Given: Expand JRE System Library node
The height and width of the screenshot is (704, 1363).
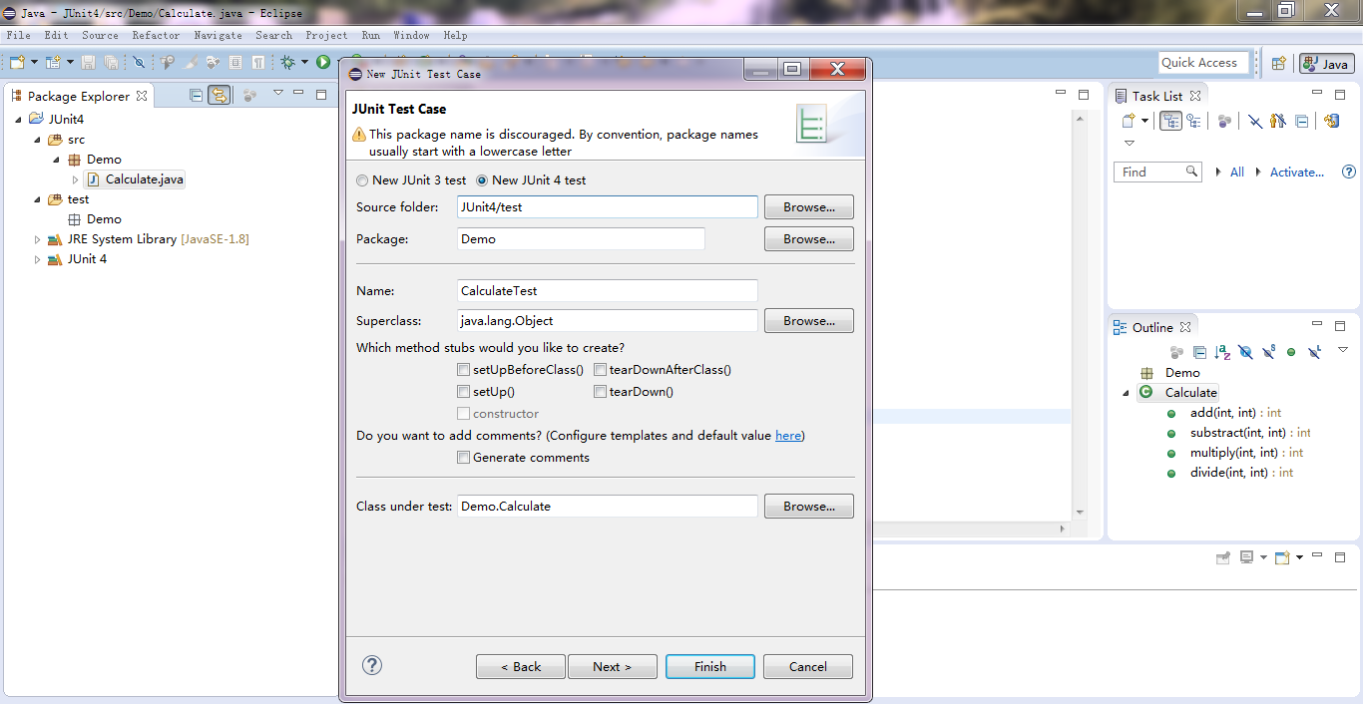Looking at the screenshot, I should (37, 239).
